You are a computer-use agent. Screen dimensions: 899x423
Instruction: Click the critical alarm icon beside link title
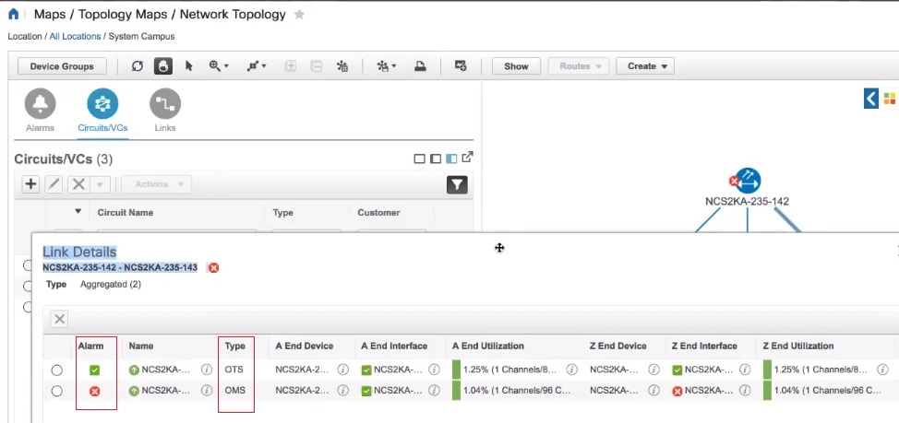click(213, 268)
